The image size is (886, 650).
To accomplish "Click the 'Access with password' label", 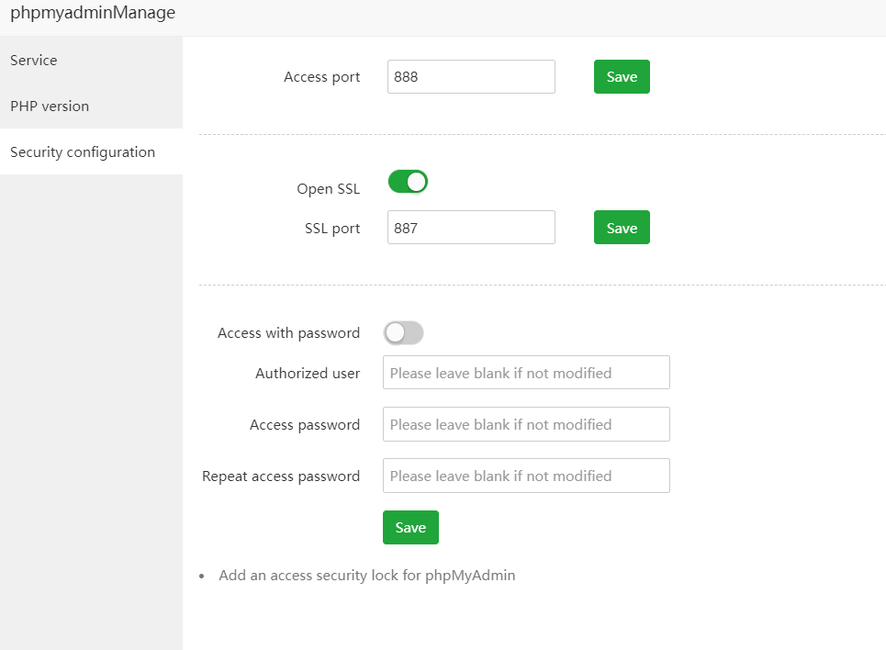I will 288,333.
